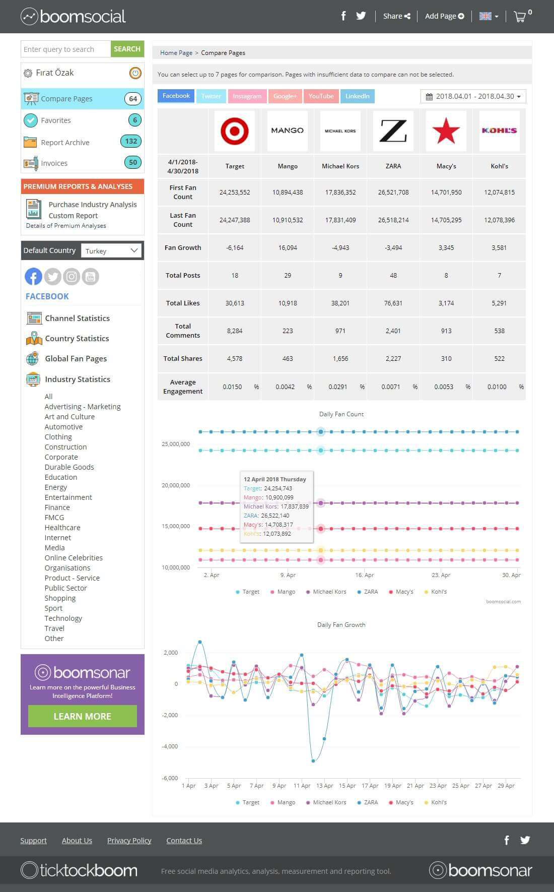
Task: Toggle Target series in Daily Fan Growth legend
Action: point(247,802)
